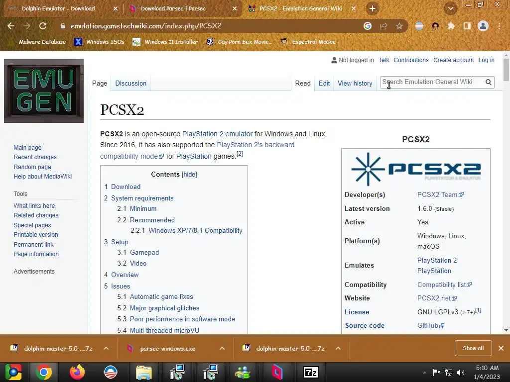Open parsec-windows.exe download item
The width and height of the screenshot is (510, 382).
coord(168,349)
